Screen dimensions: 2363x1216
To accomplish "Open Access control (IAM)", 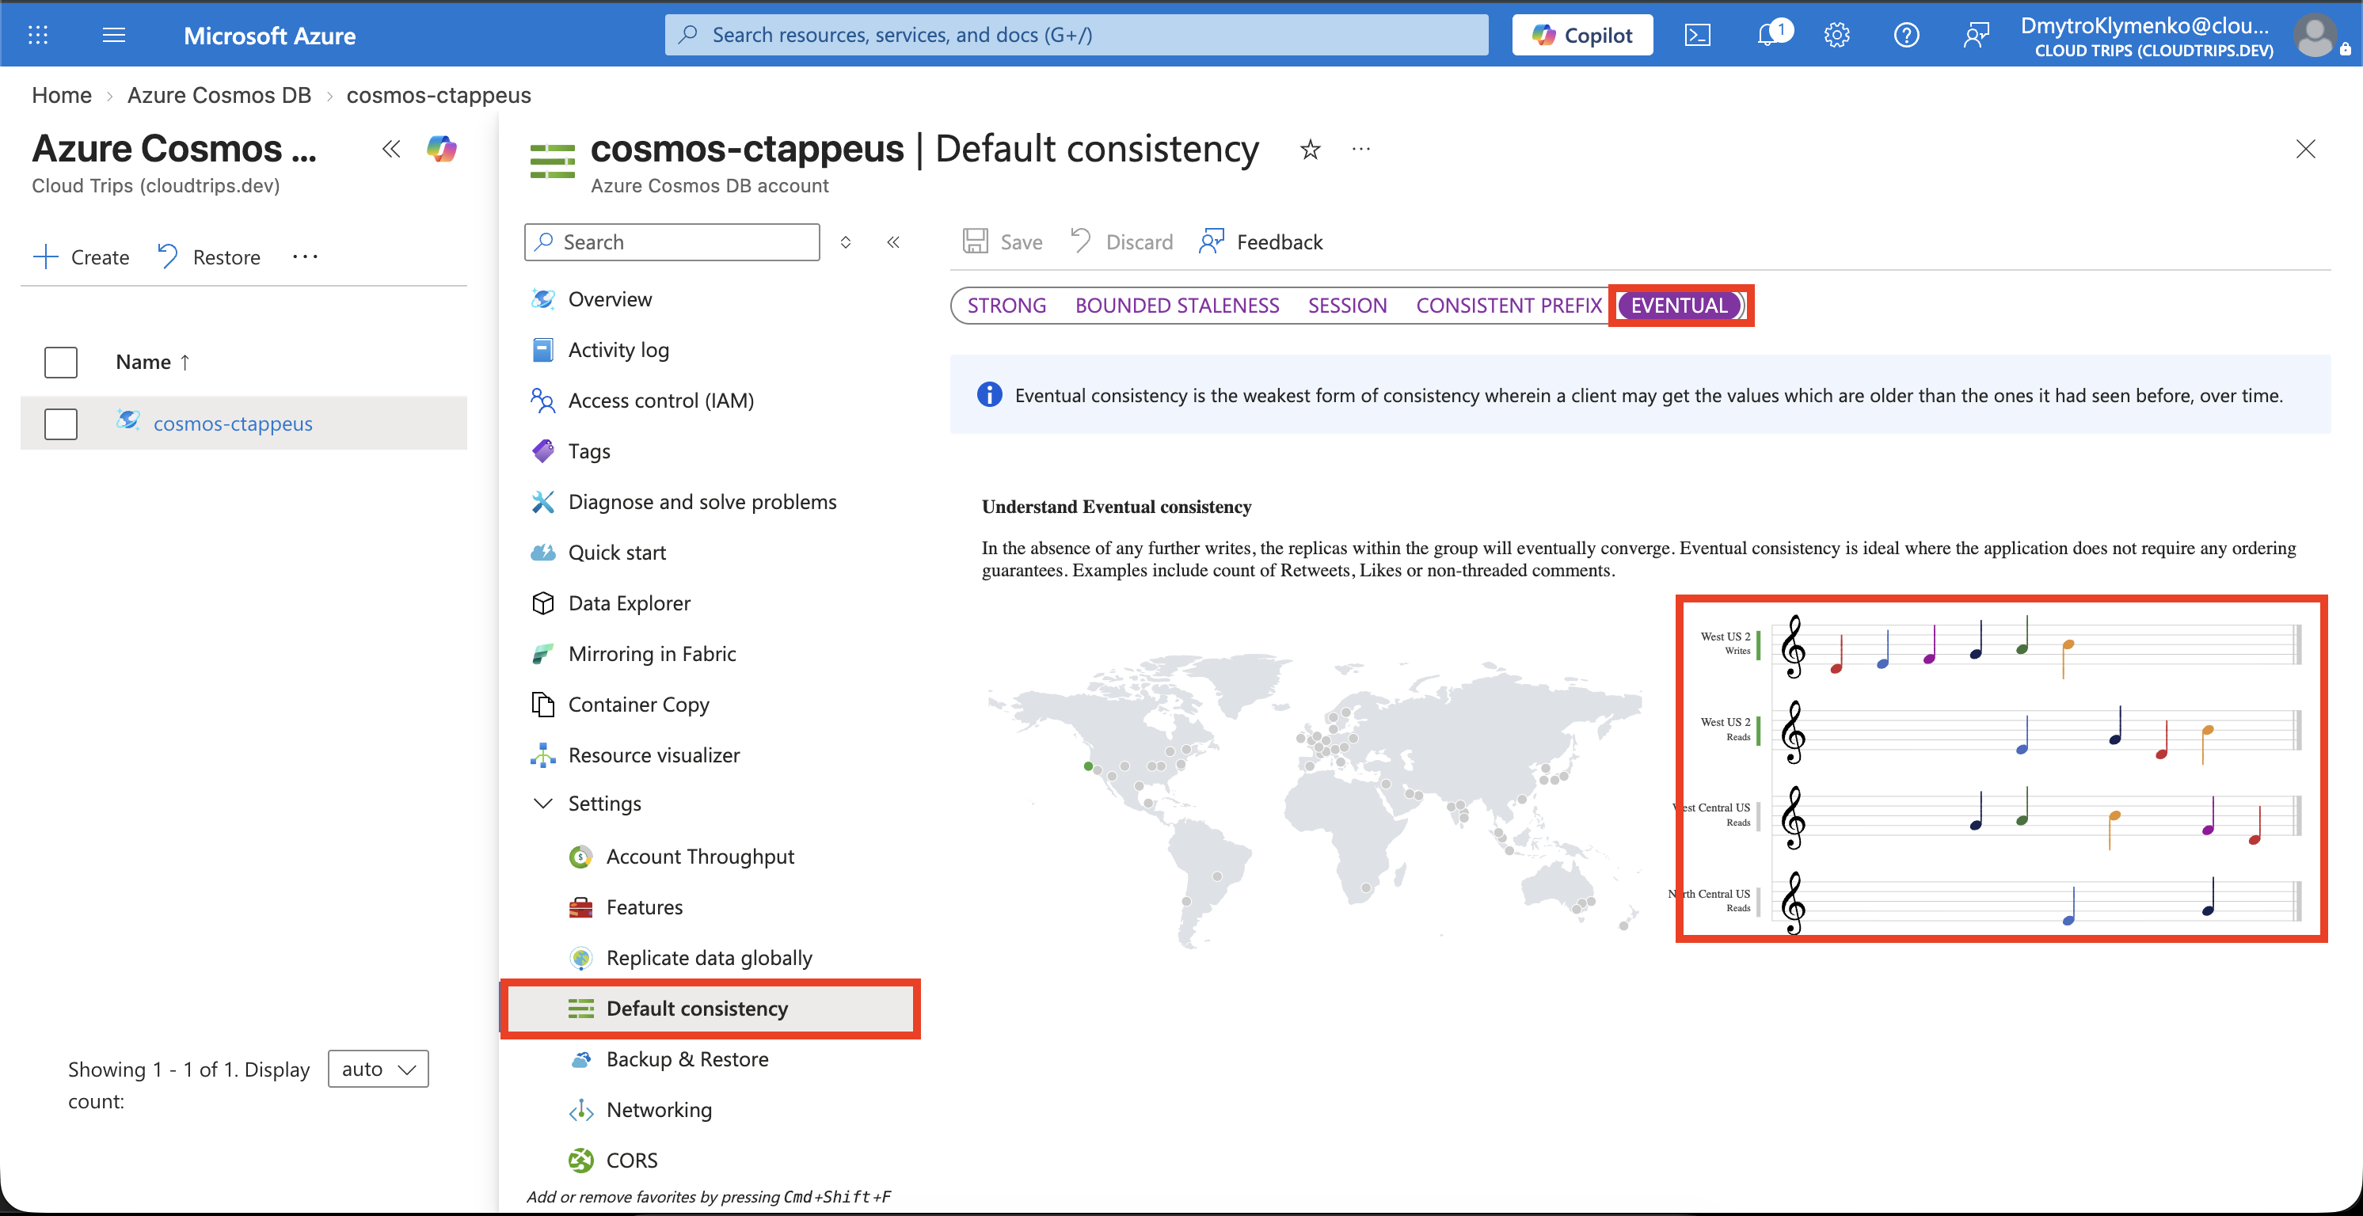I will coord(660,401).
